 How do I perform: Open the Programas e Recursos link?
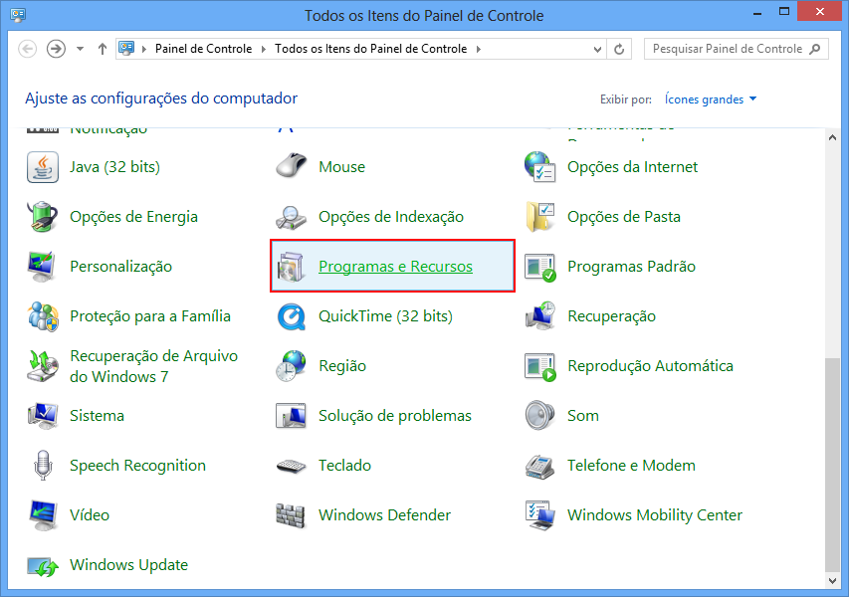pyautogui.click(x=395, y=267)
